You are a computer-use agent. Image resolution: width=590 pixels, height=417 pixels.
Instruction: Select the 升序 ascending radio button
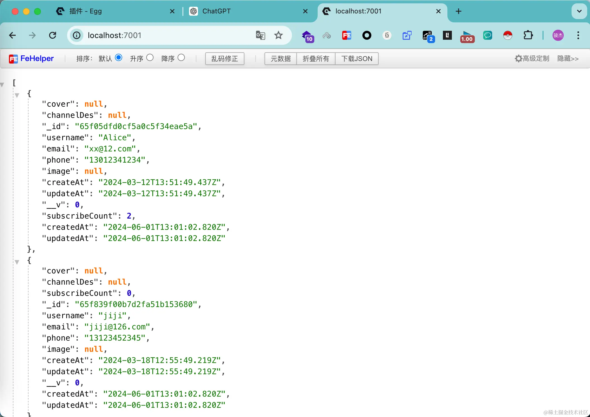click(150, 58)
